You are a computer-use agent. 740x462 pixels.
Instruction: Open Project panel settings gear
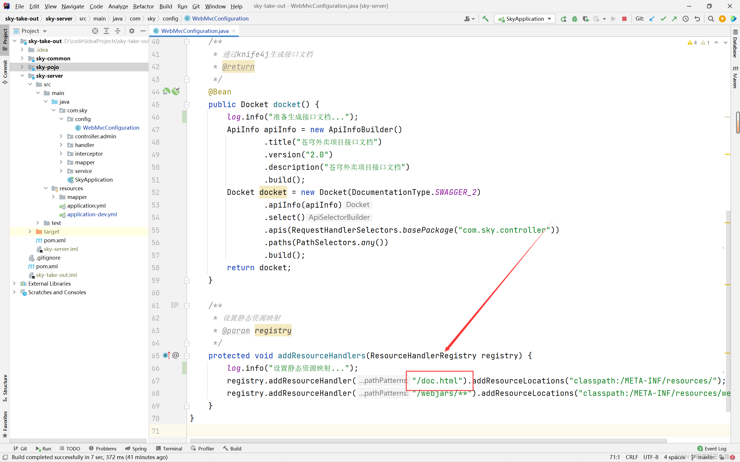(132, 31)
